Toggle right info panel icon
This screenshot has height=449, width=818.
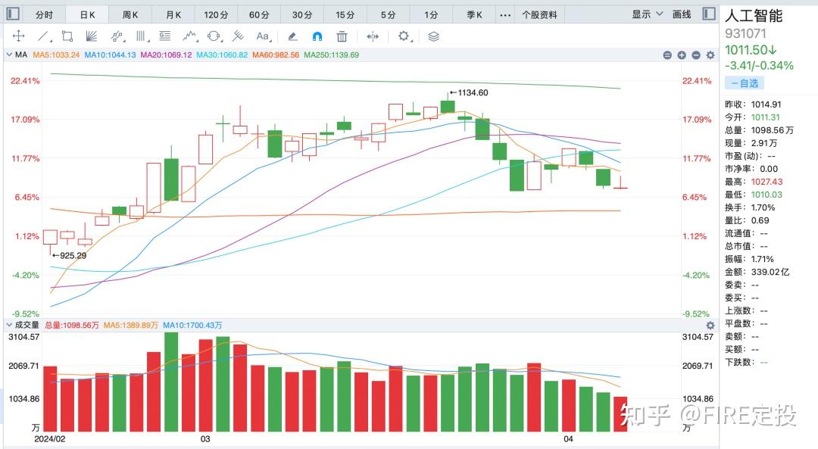pos(708,14)
